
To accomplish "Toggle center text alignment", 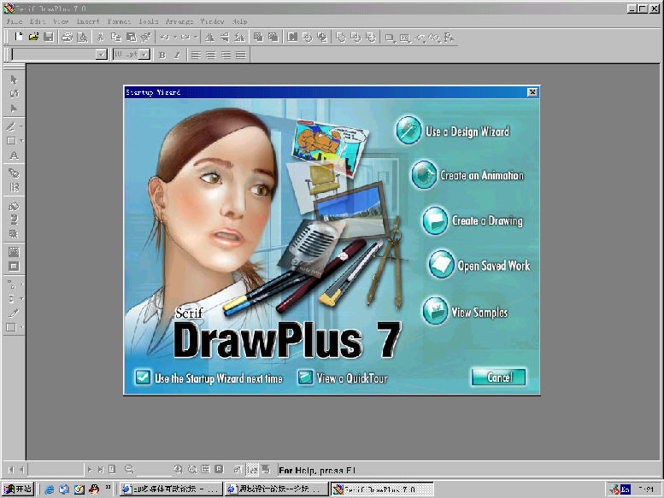I will [x=210, y=55].
